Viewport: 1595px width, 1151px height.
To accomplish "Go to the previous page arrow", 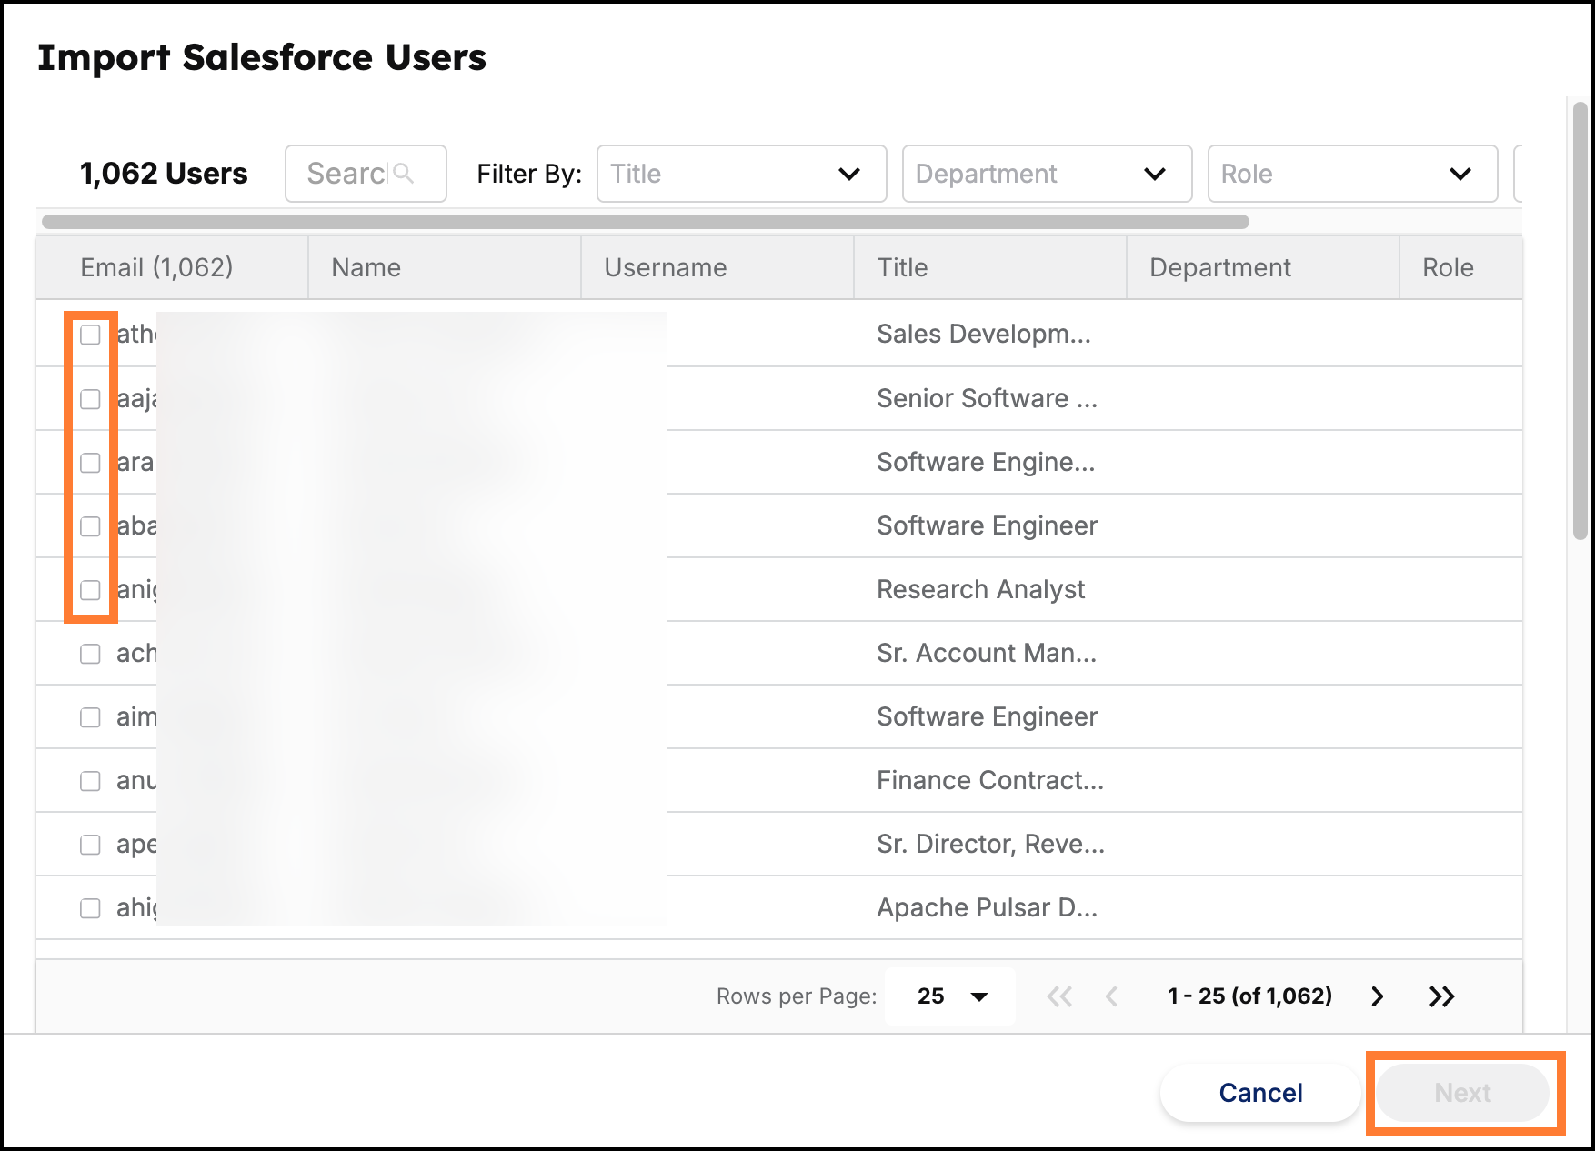I will click(x=1110, y=996).
